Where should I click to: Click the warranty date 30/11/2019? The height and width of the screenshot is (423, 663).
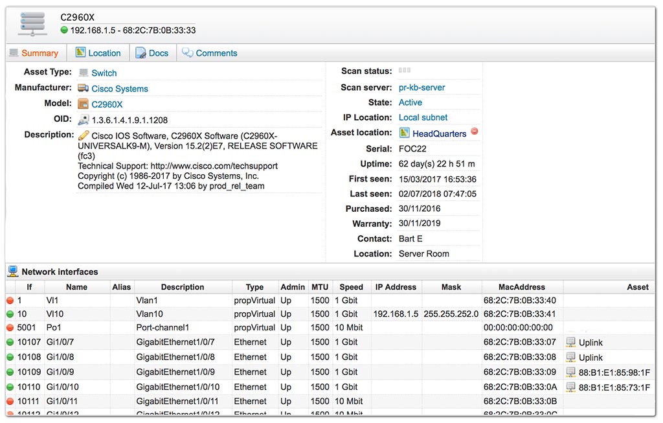[x=420, y=223]
